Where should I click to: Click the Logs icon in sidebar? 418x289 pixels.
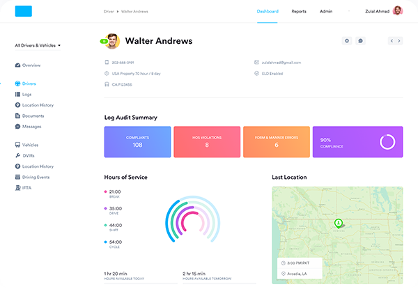17,94
